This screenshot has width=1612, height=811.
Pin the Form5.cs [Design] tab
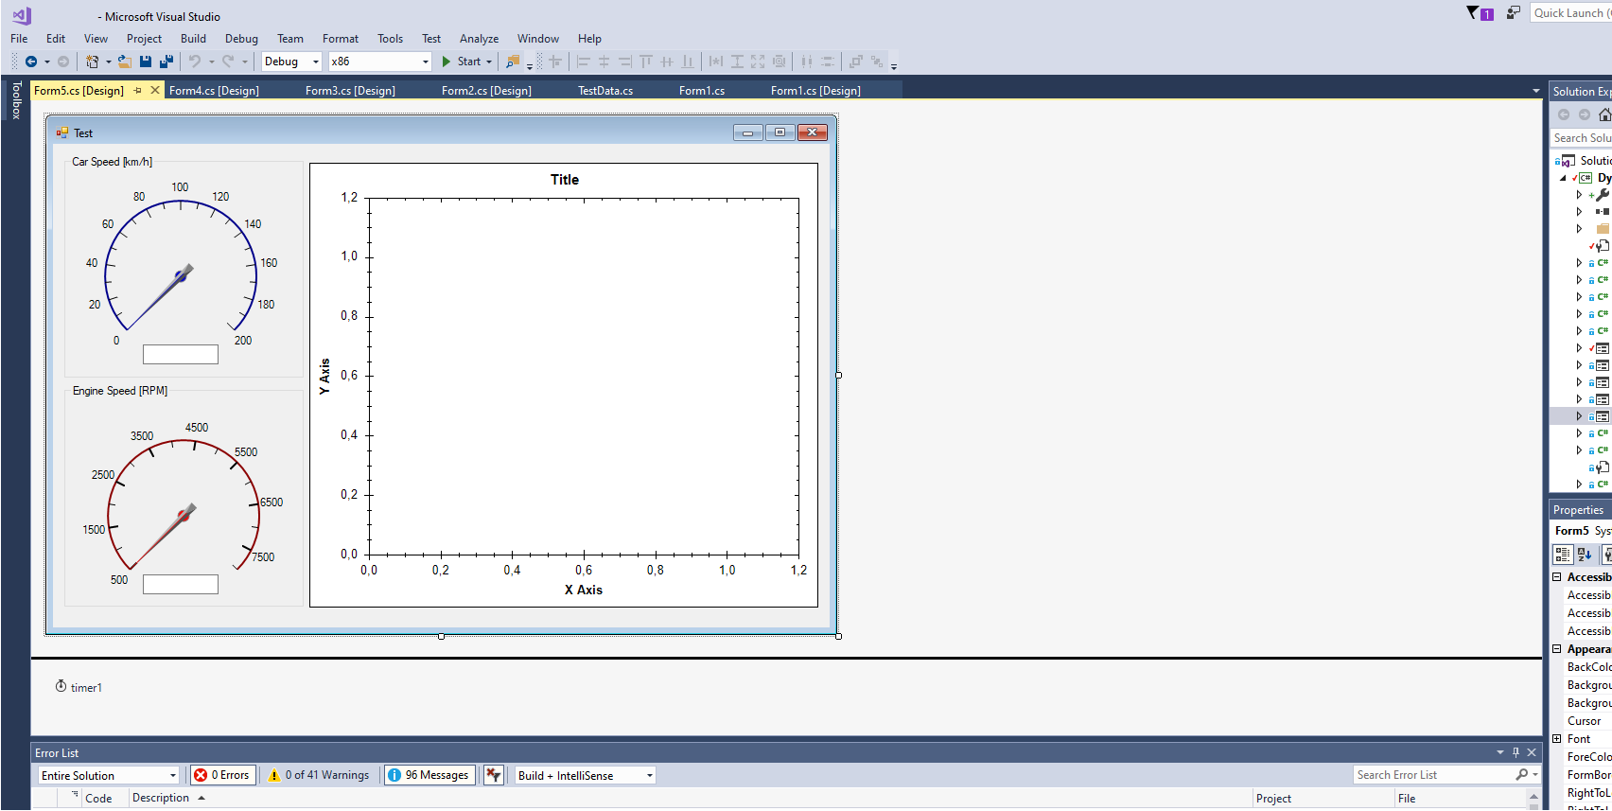pyautogui.click(x=138, y=91)
